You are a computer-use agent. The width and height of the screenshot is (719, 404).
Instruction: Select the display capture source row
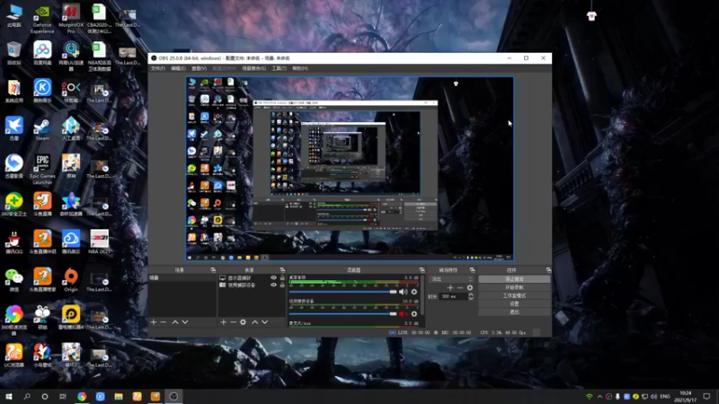click(252, 277)
